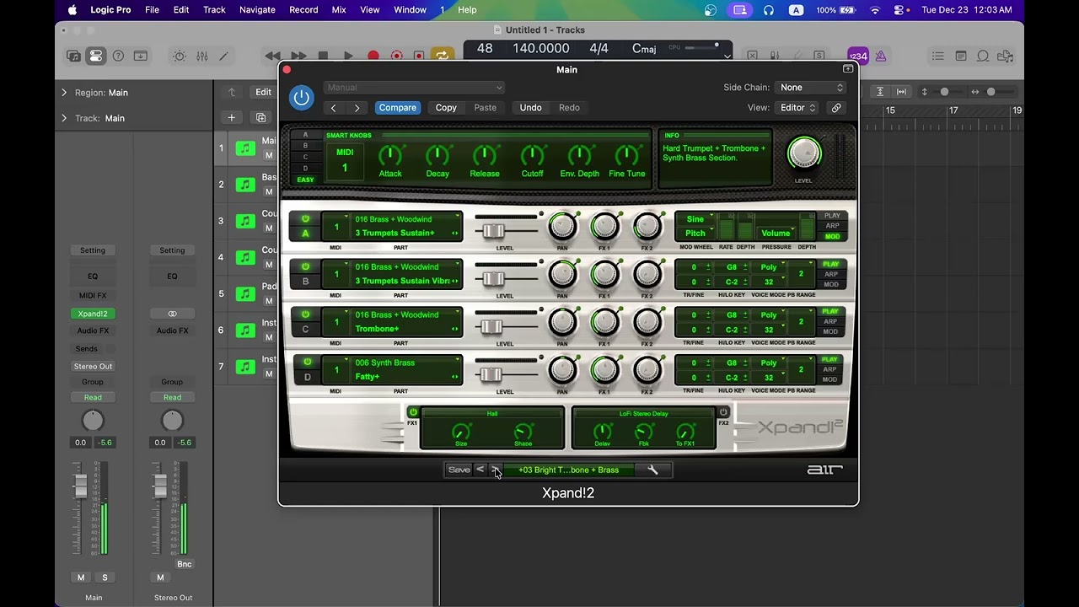Toggle the yellow Cycle loop button

coord(442,56)
